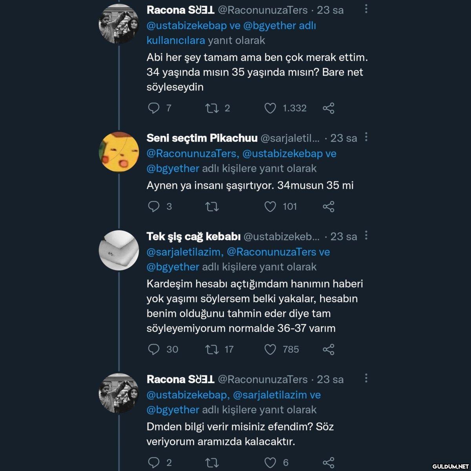Share Racona's first tweet

tap(329, 108)
